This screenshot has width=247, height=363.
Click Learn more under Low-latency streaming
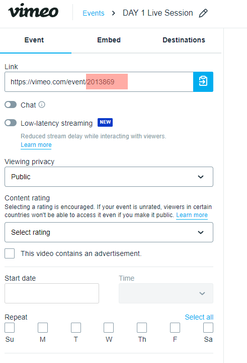[36, 145]
